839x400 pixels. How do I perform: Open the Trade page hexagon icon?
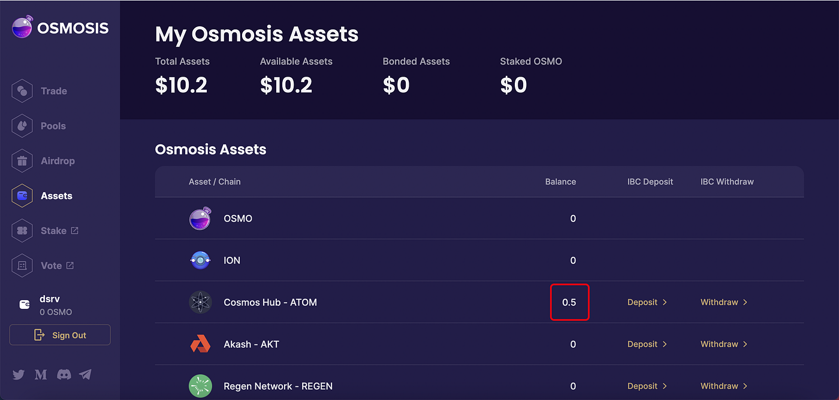click(22, 91)
